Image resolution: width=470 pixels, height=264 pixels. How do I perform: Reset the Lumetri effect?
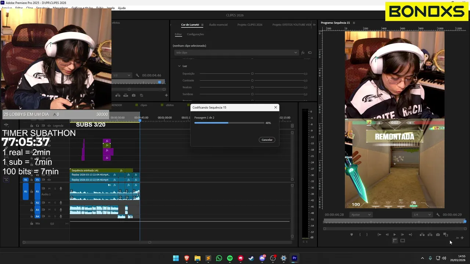310,53
